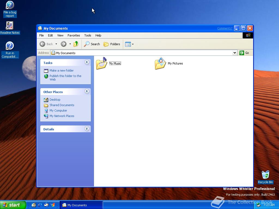Viewport: 279px width, 209px height.
Task: Click Make a new folder
Action: tap(62, 70)
